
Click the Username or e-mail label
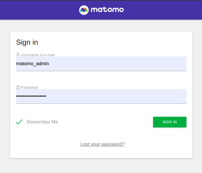[38, 55]
